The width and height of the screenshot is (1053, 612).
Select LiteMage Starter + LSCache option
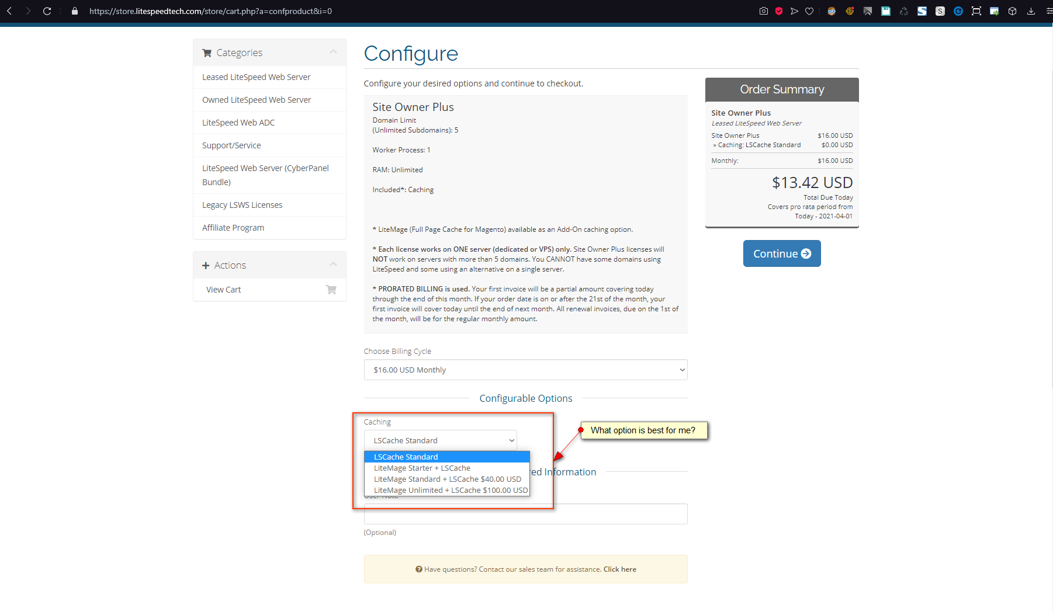[x=447, y=468]
